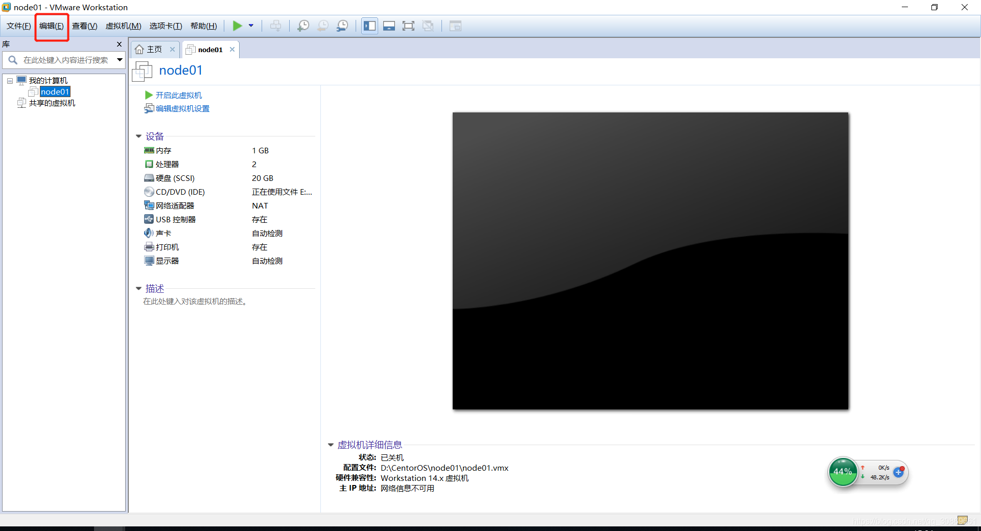
Task: Collapse the 我的计算机 tree node
Action: click(10, 81)
